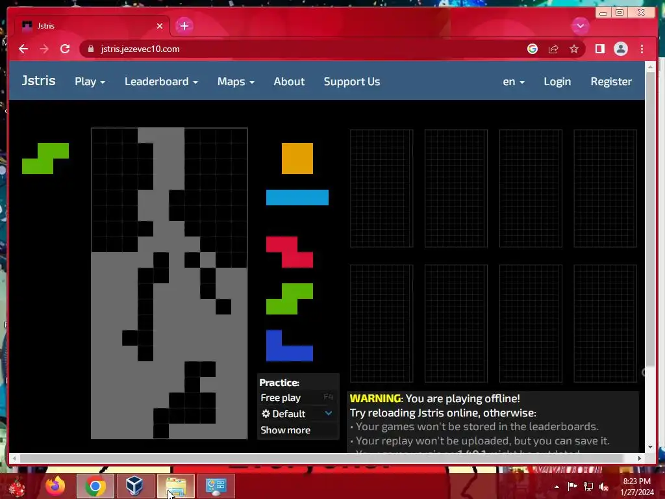This screenshot has width=665, height=499.
Task: Open the Control Panel taskbar icon
Action: [x=216, y=486]
